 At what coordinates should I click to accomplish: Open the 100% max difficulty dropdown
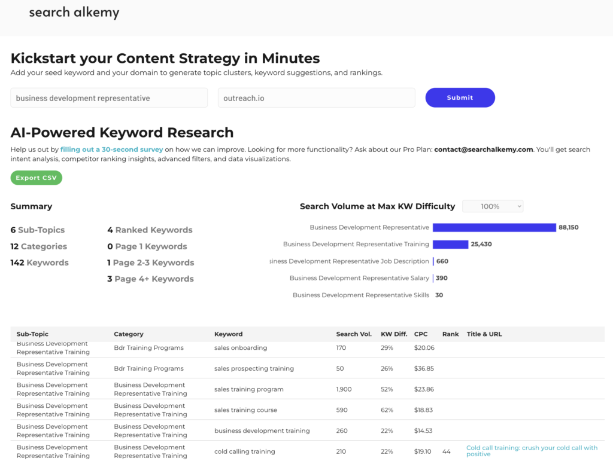[x=493, y=206]
